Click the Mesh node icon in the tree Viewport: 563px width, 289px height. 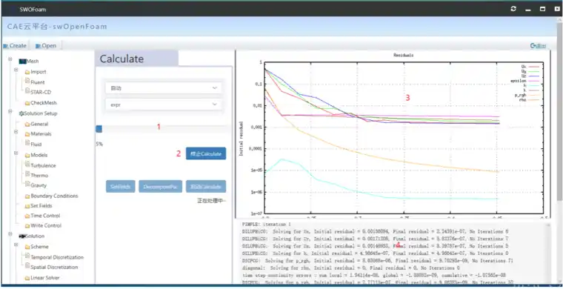coord(23,62)
